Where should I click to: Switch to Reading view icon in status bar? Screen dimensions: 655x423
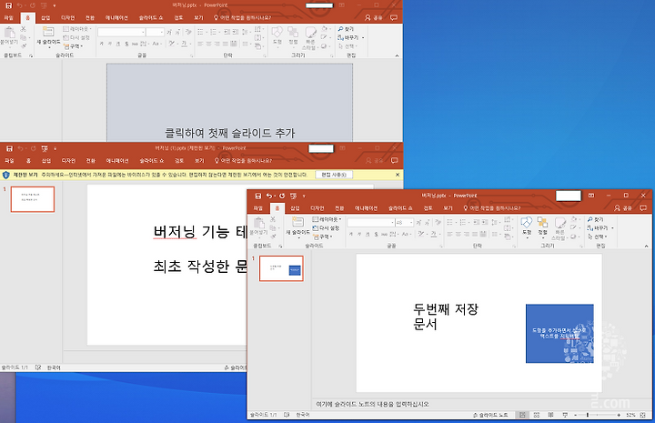(550, 415)
